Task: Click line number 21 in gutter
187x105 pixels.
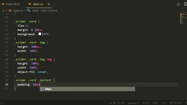Action: 7,22
